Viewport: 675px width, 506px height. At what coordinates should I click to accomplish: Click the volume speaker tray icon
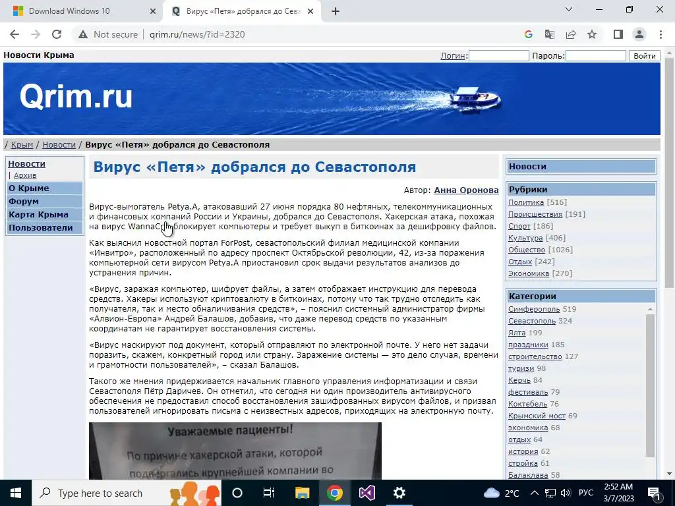pos(566,493)
